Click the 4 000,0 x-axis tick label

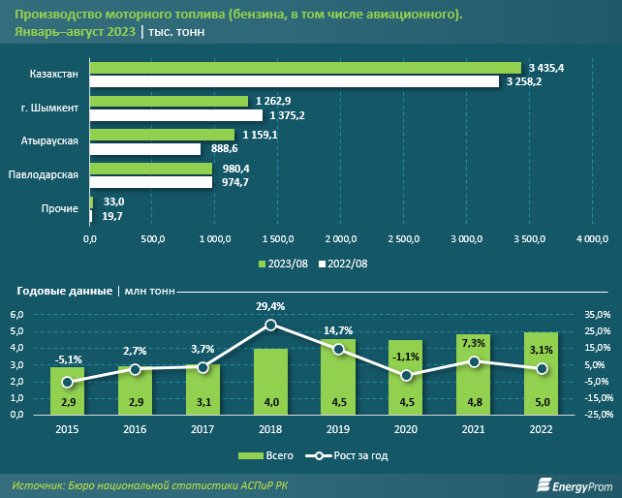pyautogui.click(x=592, y=239)
